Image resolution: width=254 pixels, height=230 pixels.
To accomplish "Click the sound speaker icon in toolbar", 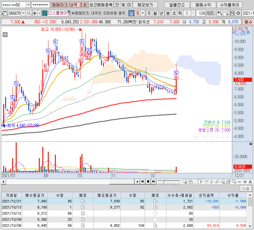I will tap(35, 13).
